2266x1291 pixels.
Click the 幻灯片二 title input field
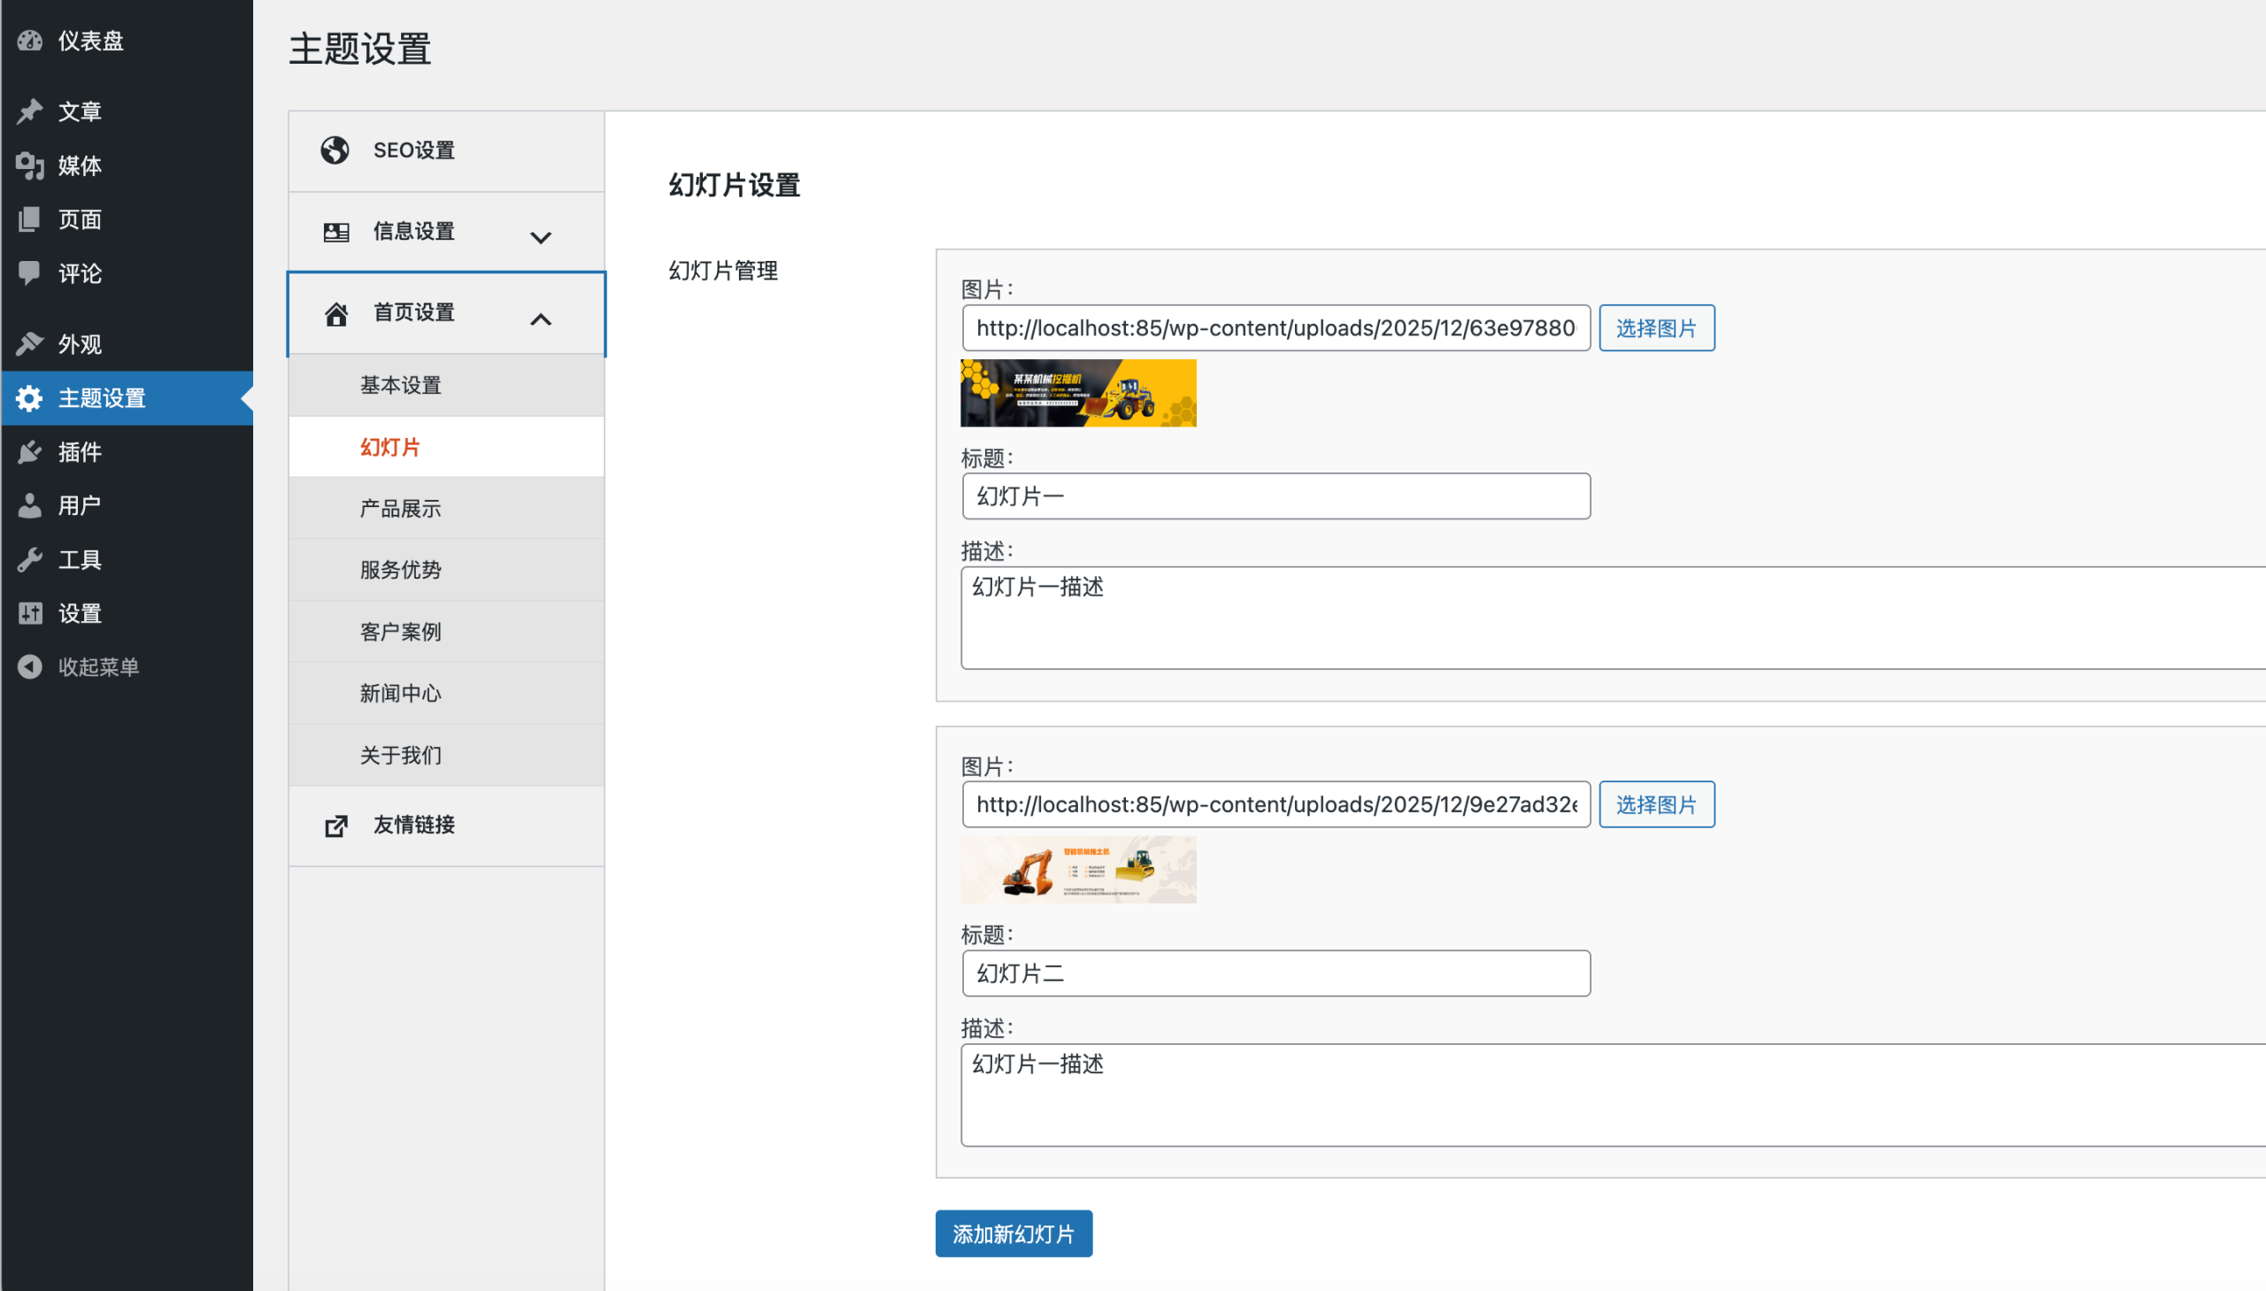point(1276,973)
